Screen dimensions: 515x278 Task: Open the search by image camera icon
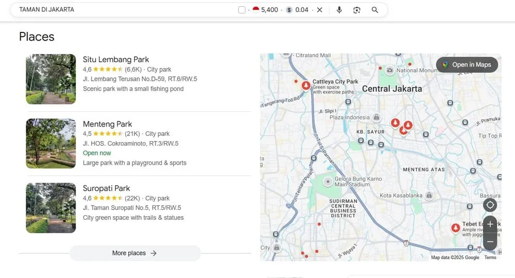357,10
